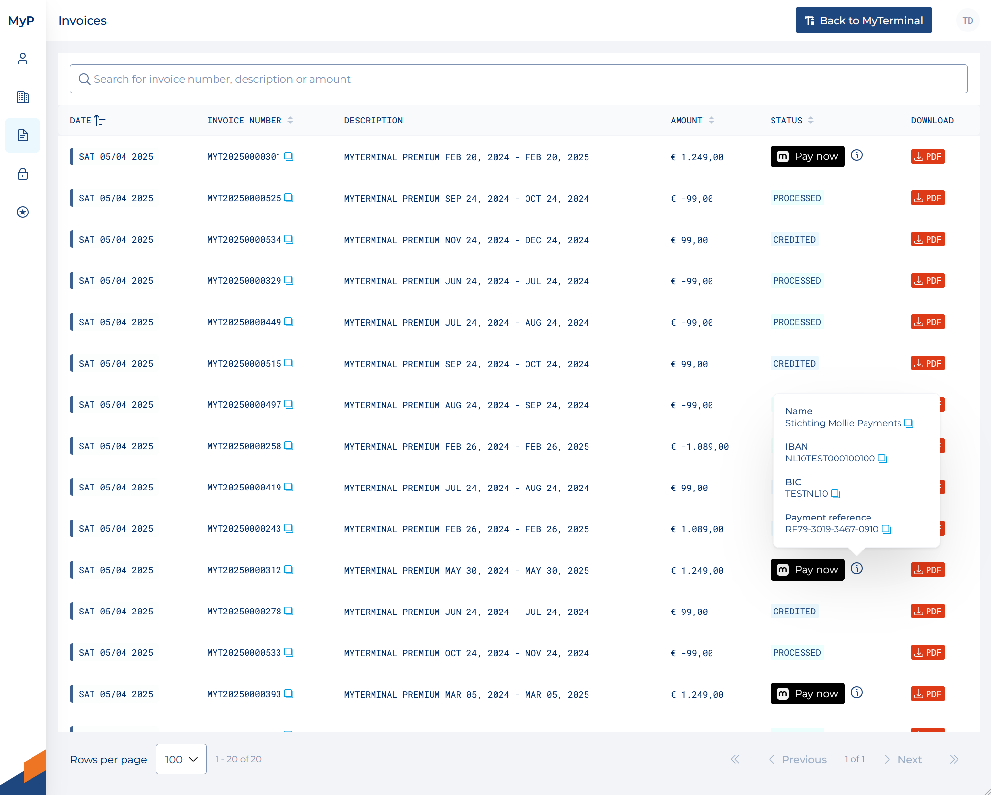The height and width of the screenshot is (795, 991).
Task: Click the MyP logo
Action: coord(21,21)
